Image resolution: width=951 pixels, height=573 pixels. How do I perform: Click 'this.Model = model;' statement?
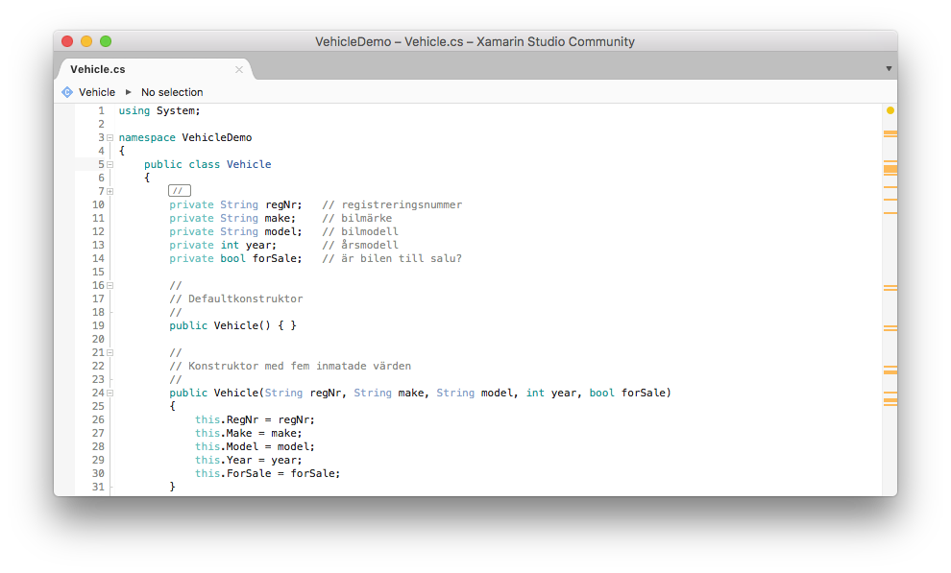(255, 446)
